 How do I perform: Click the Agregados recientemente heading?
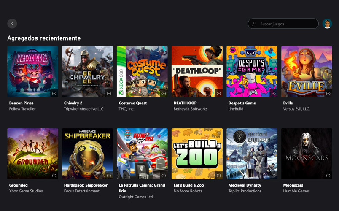click(44, 38)
